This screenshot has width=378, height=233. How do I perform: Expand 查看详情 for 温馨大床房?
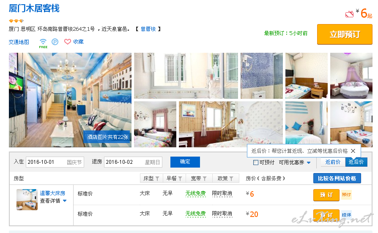click(x=53, y=201)
